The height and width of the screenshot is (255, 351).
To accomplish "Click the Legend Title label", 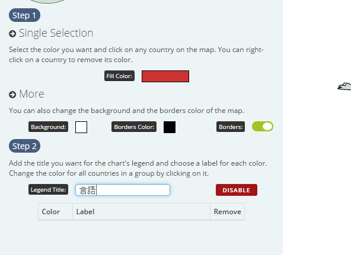I will (49, 189).
